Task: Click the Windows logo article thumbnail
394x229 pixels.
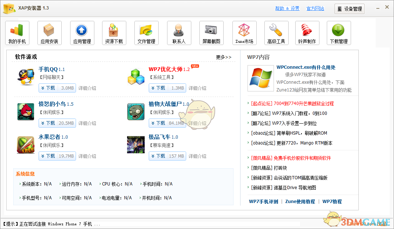Action: [261, 78]
